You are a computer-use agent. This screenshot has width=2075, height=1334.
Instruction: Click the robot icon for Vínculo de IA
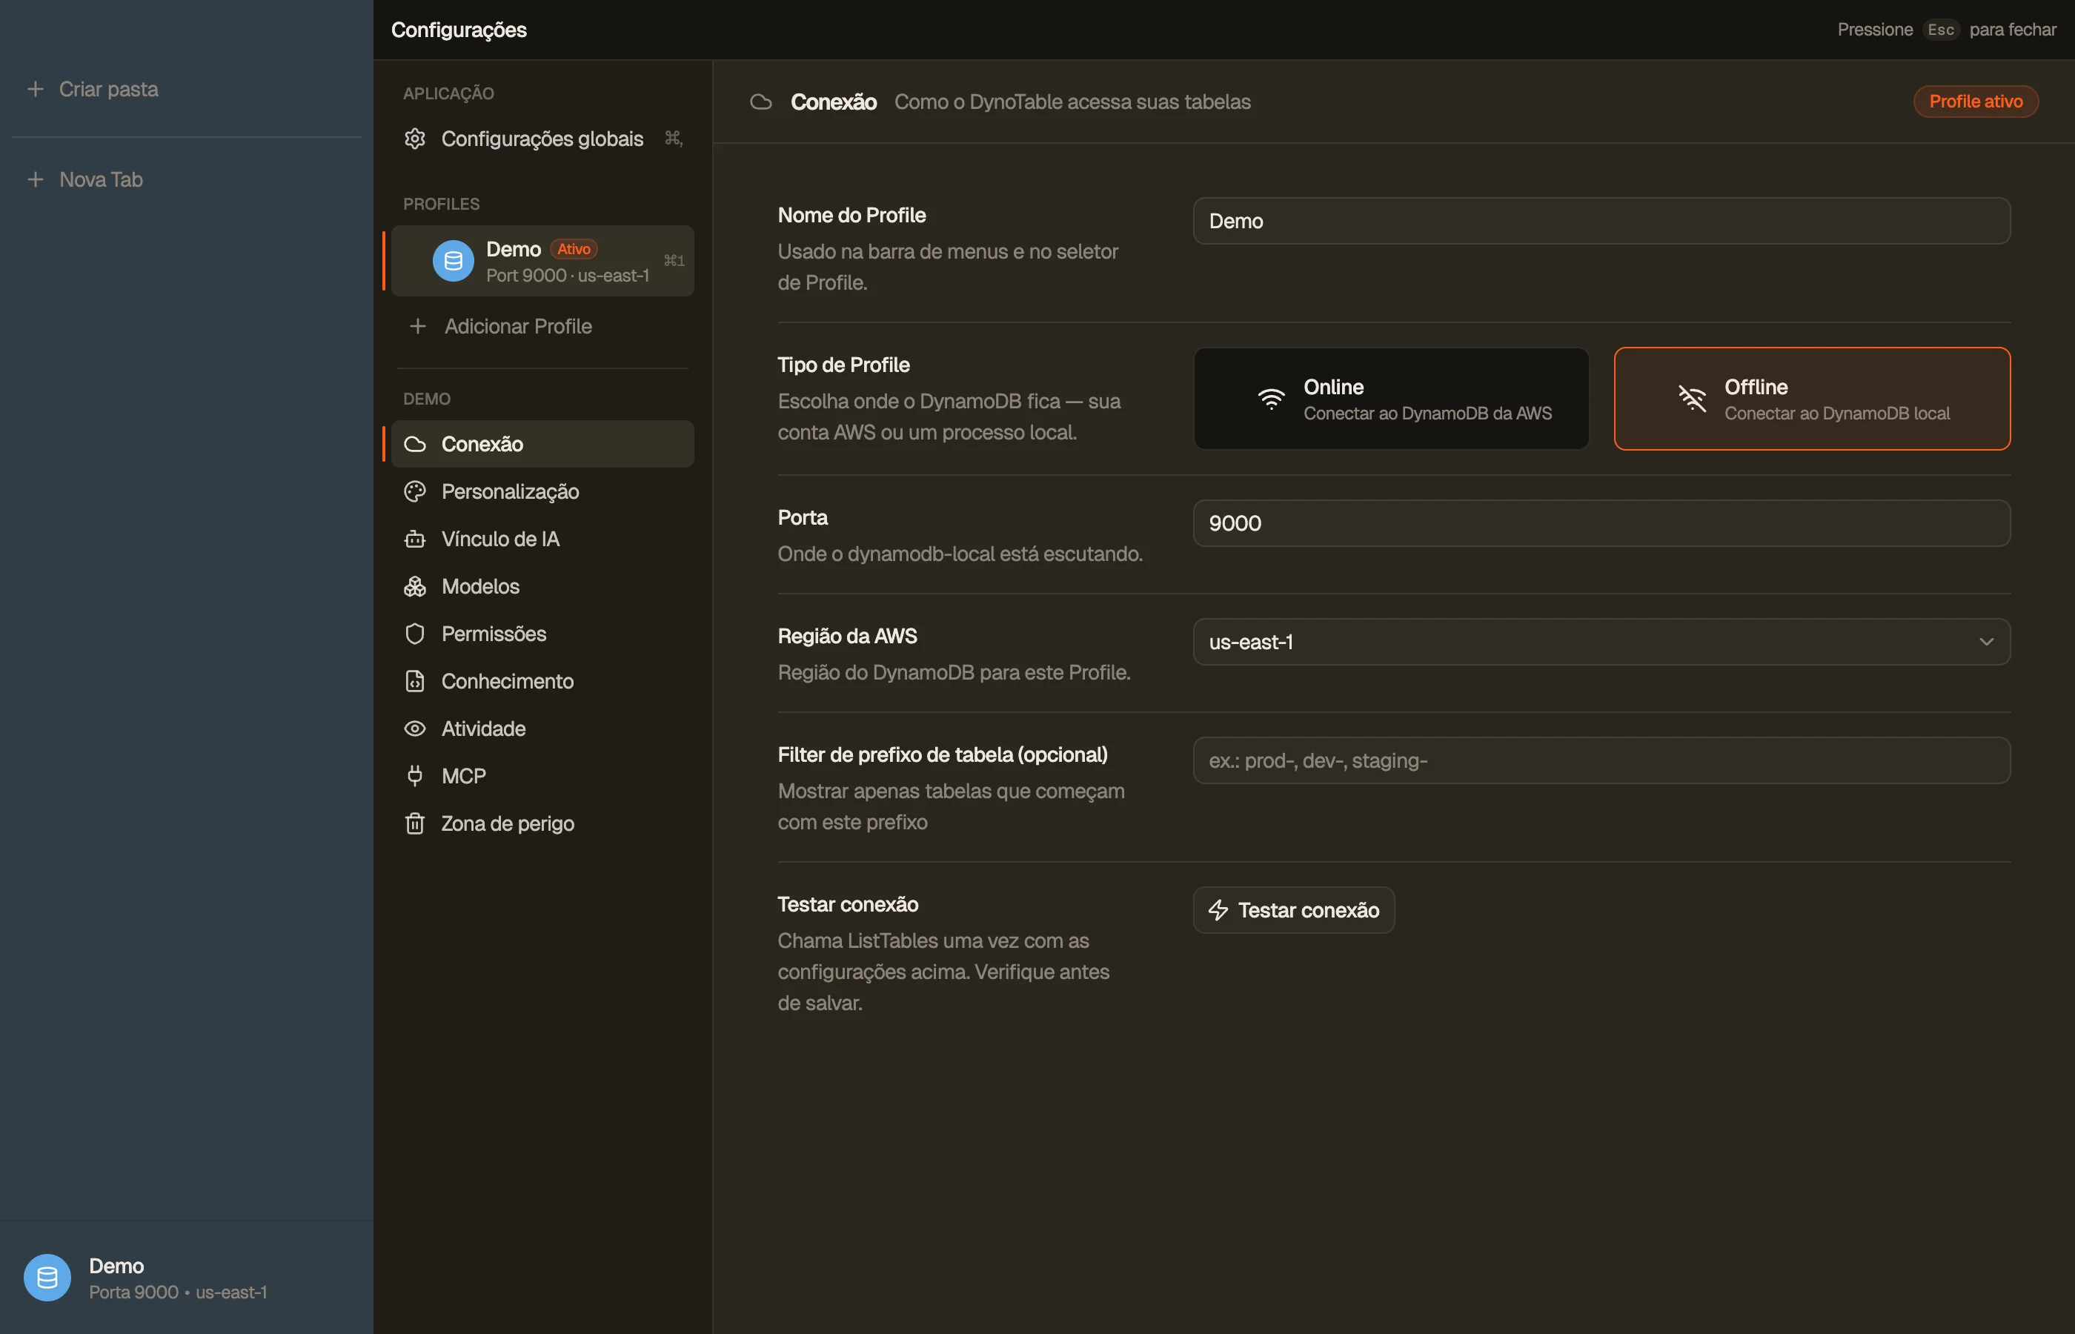point(415,539)
